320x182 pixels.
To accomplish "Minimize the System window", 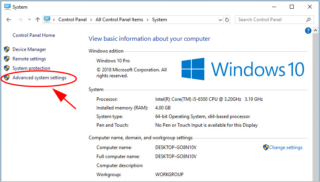I will click(274, 7).
